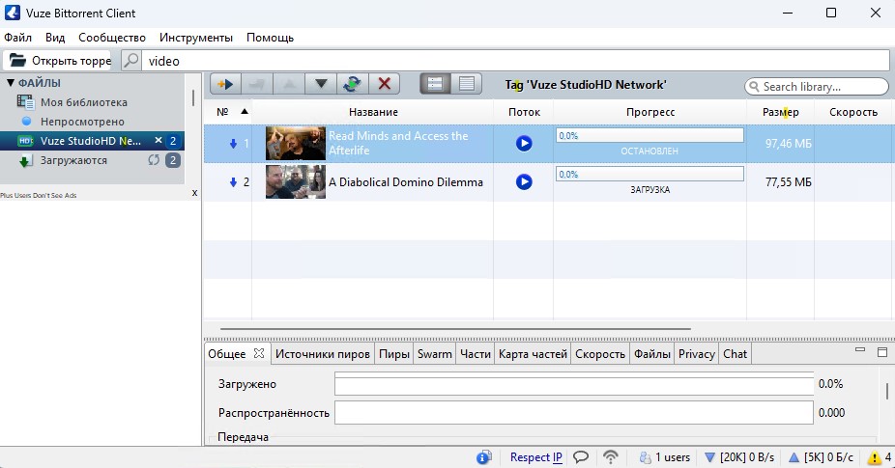Switch to the Пиры tab
895x468 pixels.
[x=393, y=354]
